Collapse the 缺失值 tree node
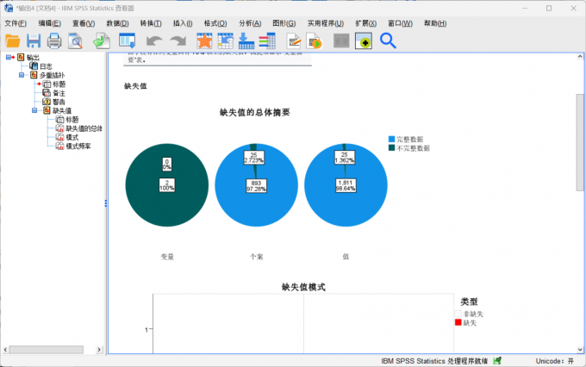This screenshot has height=367, width=586. 34,110
